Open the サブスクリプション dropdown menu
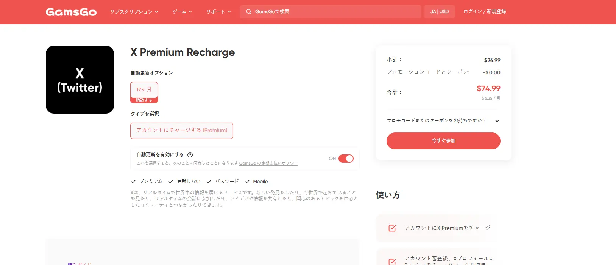Screen dimensions: 616x265 tap(134, 12)
